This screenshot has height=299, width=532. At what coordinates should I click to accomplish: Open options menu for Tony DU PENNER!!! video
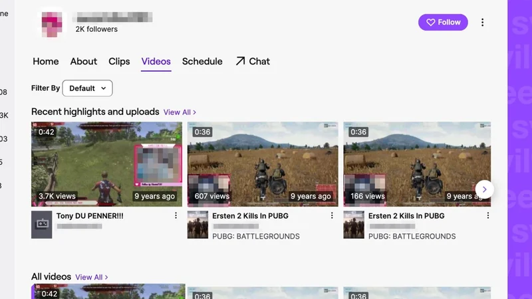pyautogui.click(x=176, y=215)
